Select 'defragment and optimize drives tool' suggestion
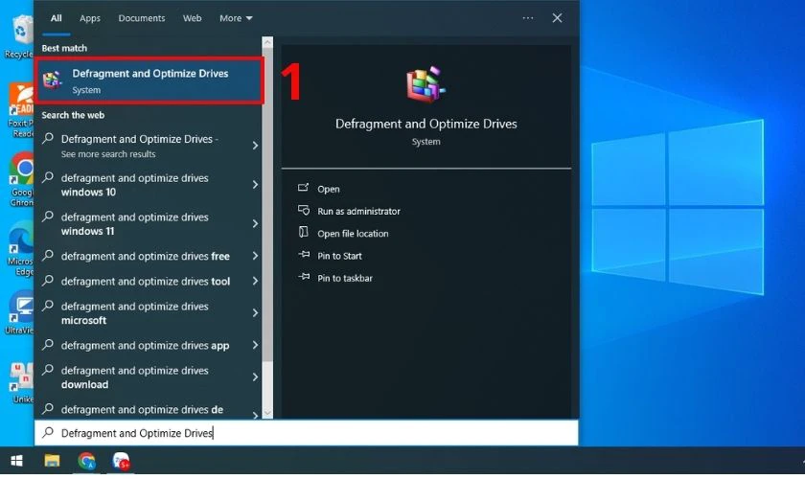The height and width of the screenshot is (479, 805). point(149,281)
